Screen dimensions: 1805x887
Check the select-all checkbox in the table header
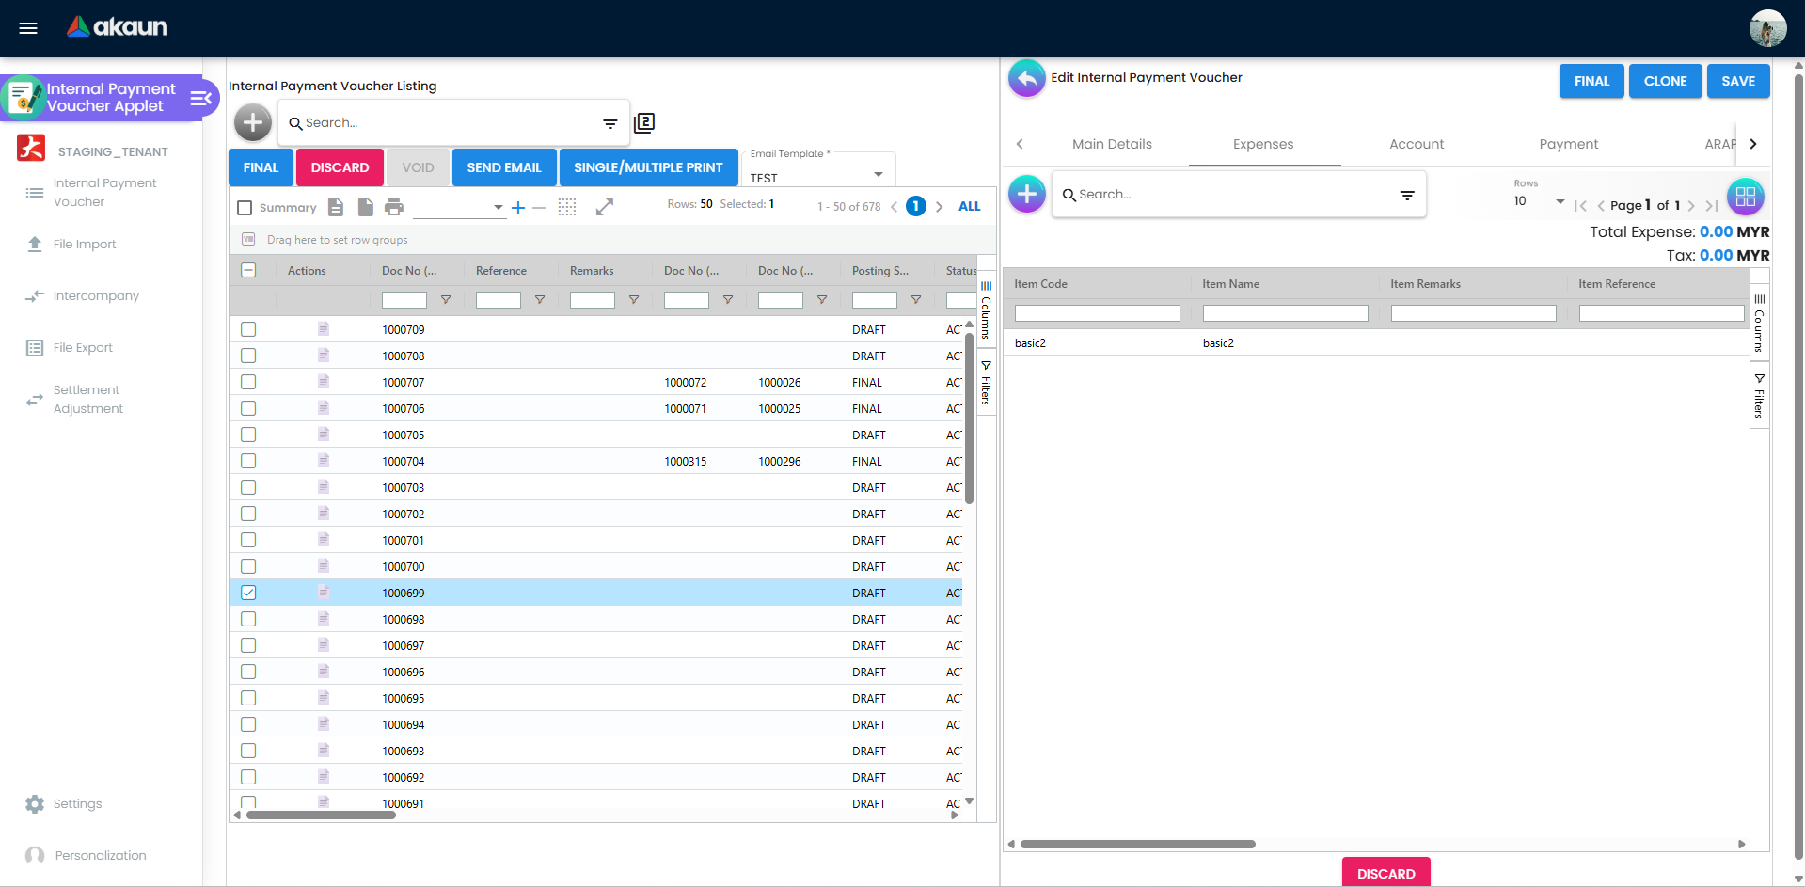tap(248, 270)
